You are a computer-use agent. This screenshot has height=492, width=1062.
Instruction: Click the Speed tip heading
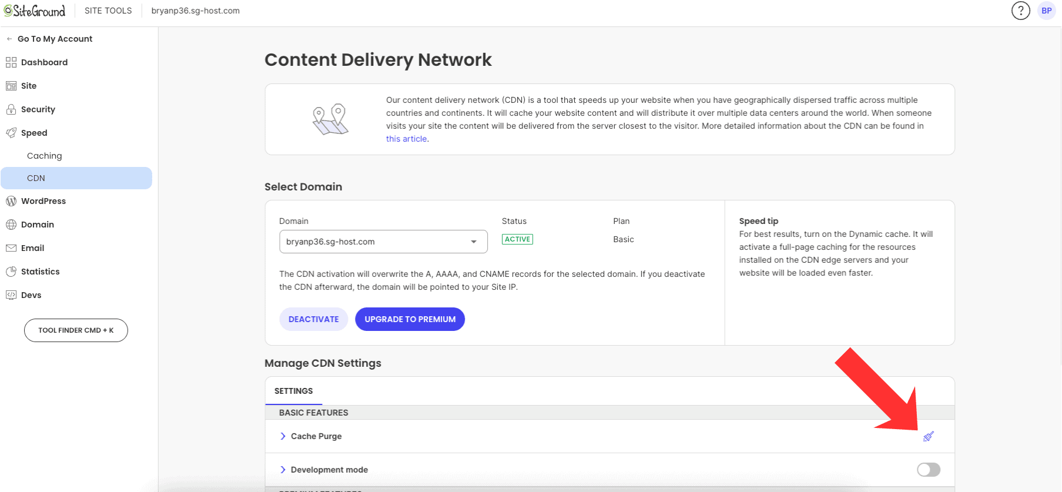[759, 221]
